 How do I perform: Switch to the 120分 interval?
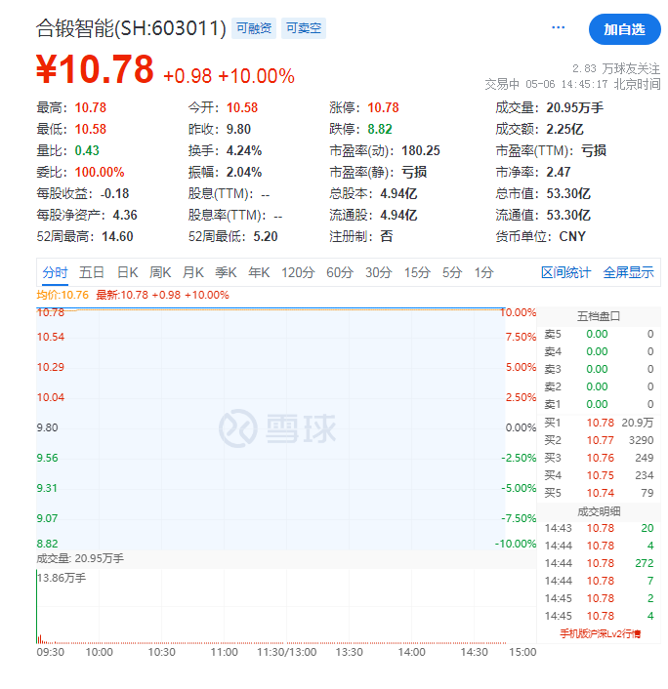pos(298,272)
